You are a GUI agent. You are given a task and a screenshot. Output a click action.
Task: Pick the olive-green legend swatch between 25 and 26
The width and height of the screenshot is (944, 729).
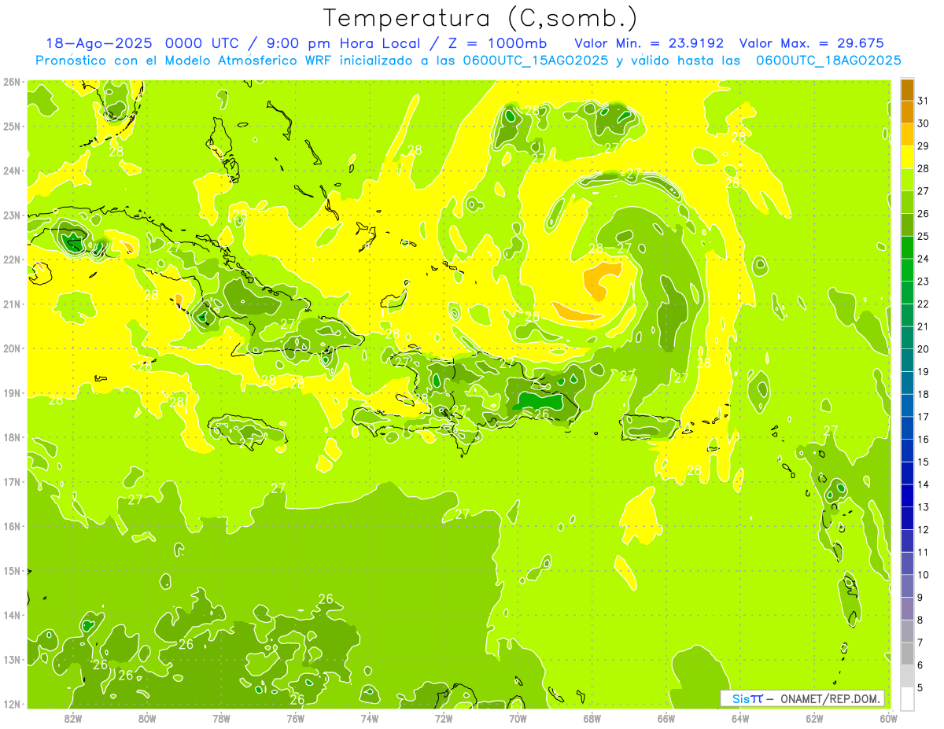point(907,225)
